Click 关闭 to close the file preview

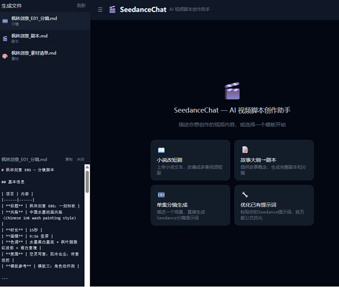click(x=81, y=160)
